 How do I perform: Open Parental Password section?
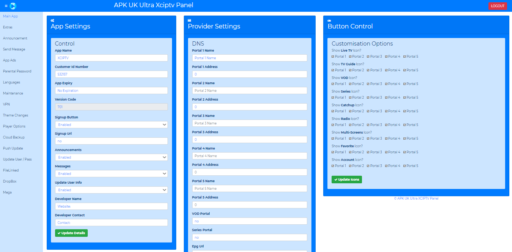pos(17,71)
